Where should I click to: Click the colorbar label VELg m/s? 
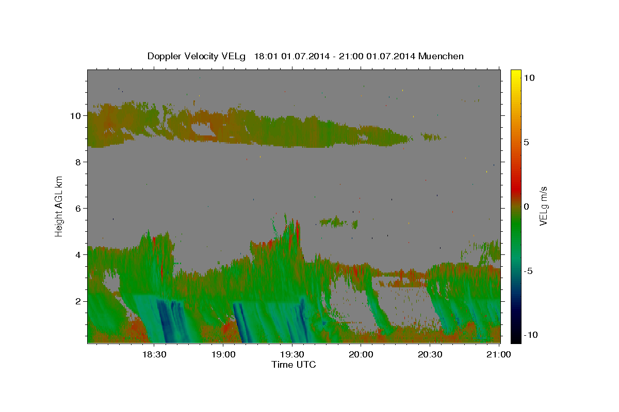pyautogui.click(x=543, y=206)
